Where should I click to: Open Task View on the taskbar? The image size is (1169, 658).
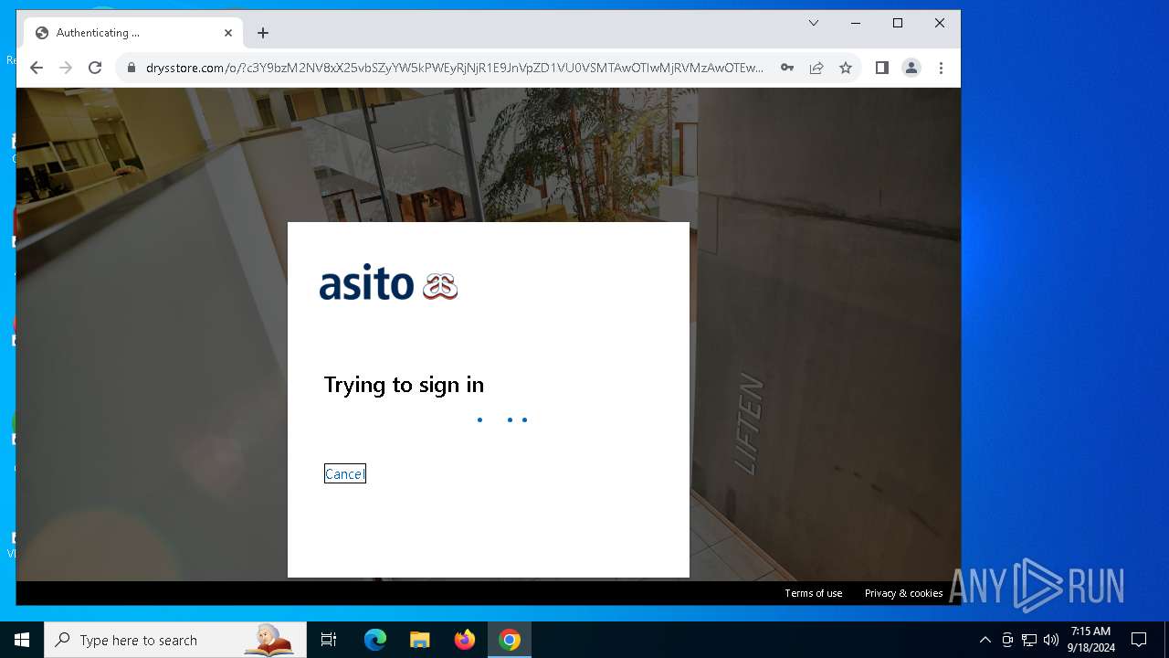pyautogui.click(x=329, y=640)
